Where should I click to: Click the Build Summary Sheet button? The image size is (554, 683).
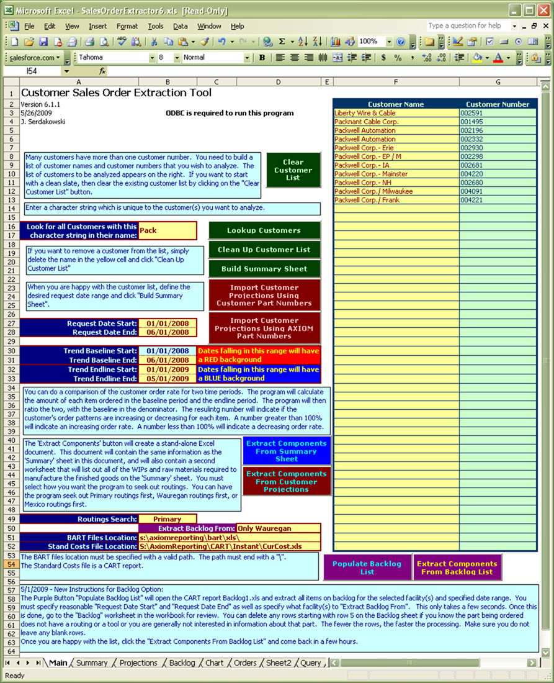click(264, 269)
